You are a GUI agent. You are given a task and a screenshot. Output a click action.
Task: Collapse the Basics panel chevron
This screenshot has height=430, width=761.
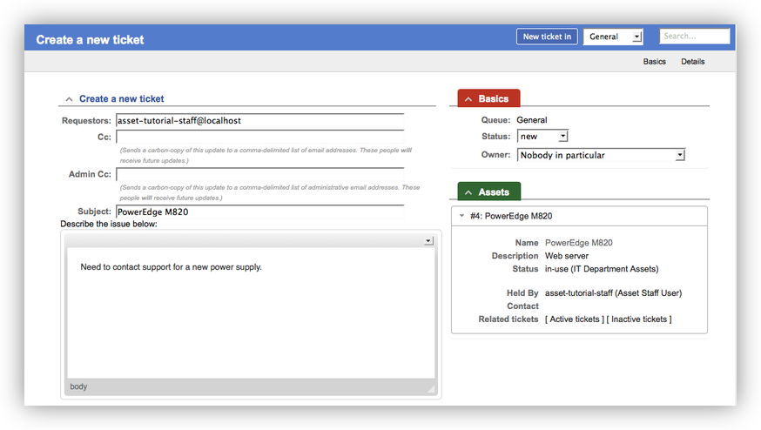(x=468, y=99)
